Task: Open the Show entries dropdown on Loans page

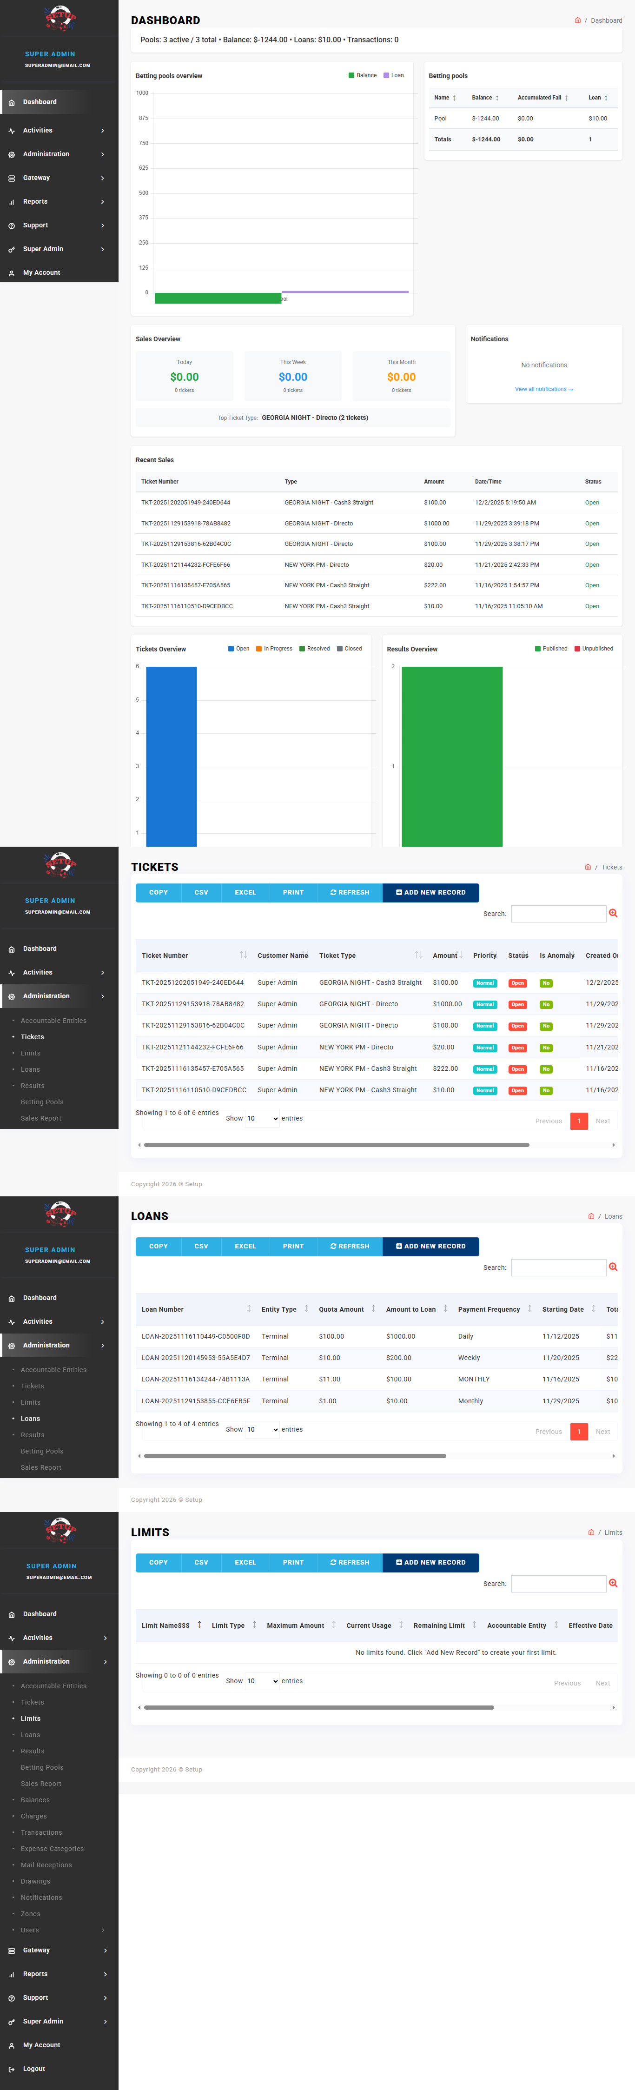Action: (262, 1430)
